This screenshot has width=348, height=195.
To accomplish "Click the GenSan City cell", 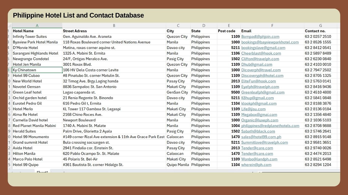I will [x=178, y=92].
